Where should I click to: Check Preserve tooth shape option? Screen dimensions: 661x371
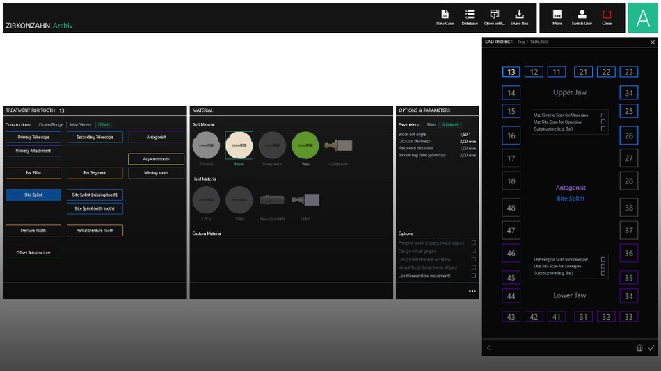pyautogui.click(x=473, y=242)
